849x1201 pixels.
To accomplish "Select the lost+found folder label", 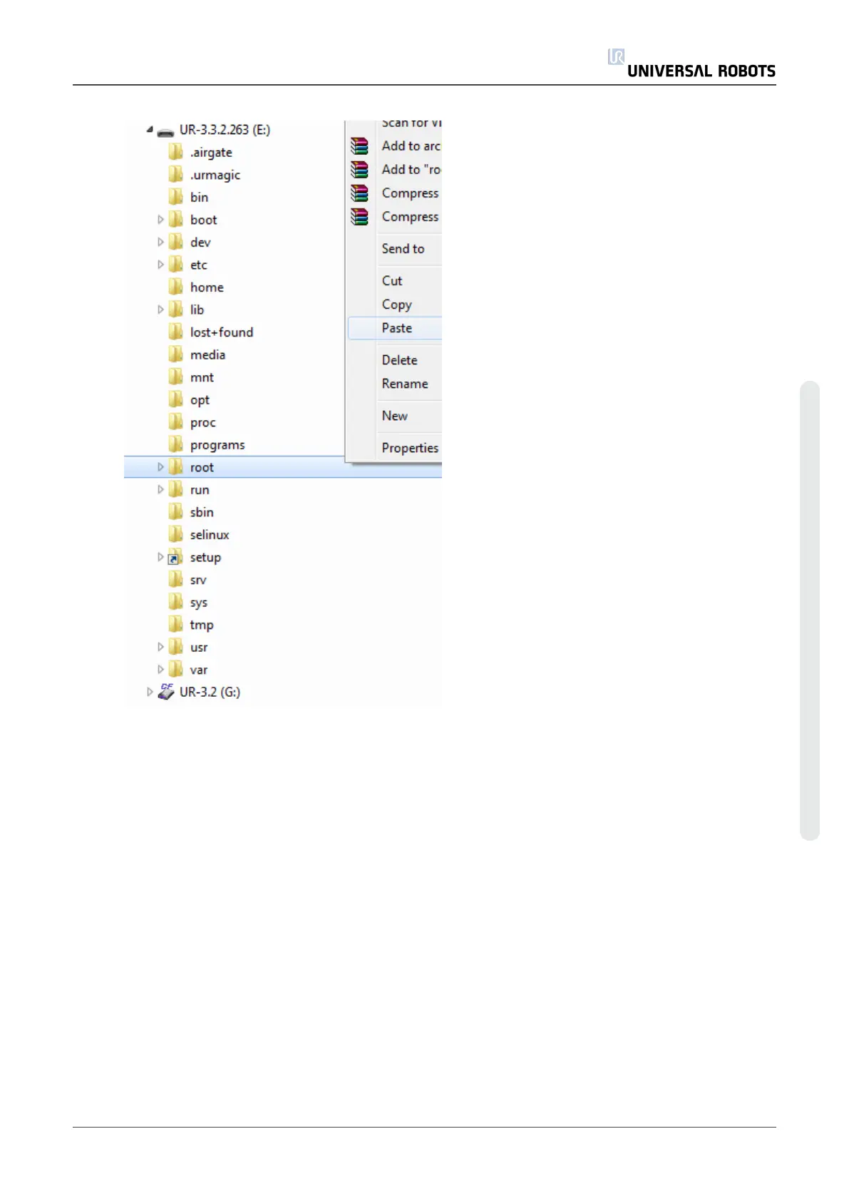I will [x=222, y=332].
